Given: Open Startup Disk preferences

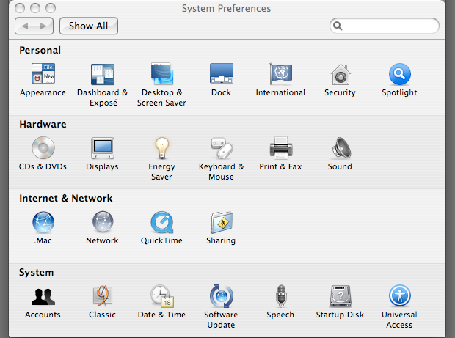Looking at the screenshot, I should coord(341,296).
